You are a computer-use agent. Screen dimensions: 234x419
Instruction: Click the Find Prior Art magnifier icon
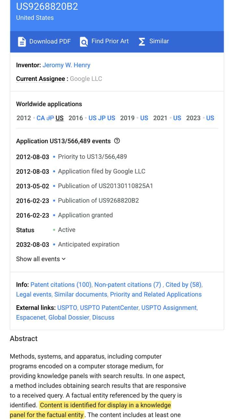84,42
